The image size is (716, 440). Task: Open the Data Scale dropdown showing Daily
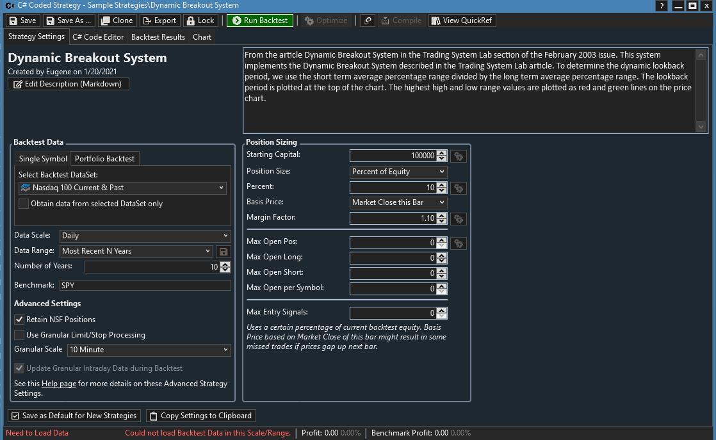(145, 236)
